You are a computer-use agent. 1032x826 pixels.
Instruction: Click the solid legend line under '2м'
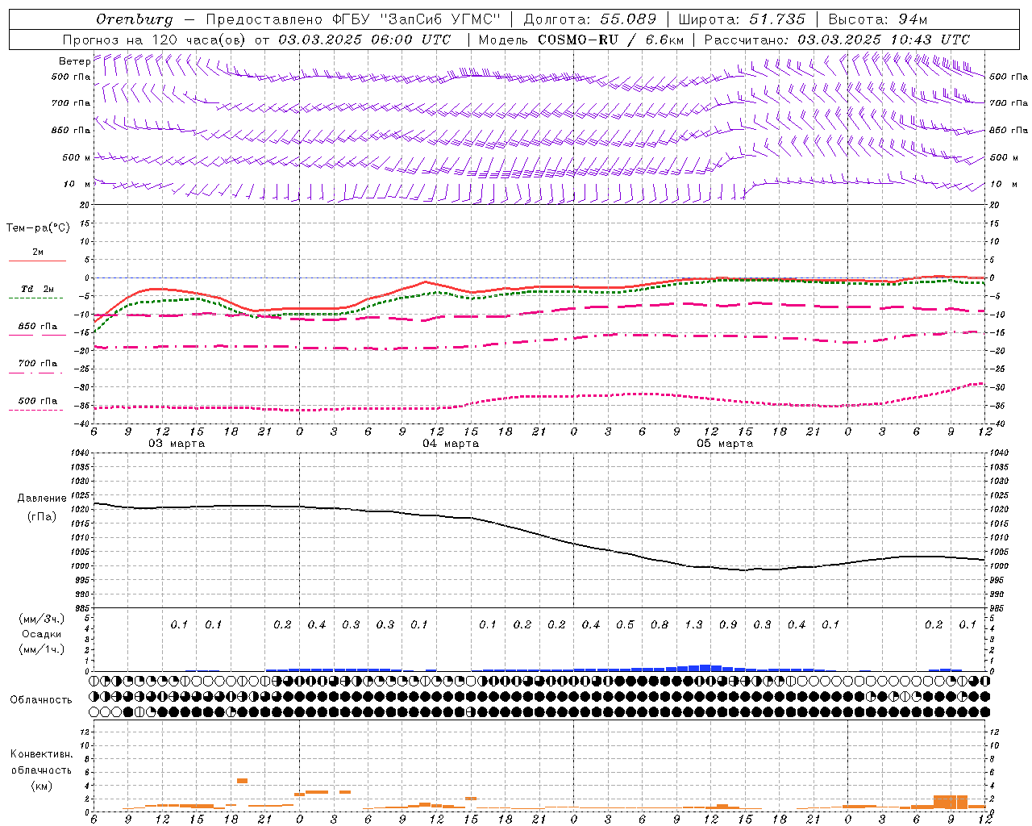[37, 261]
